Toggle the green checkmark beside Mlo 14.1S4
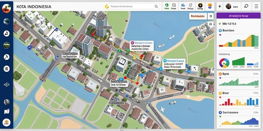The image size is (263, 131). click(220, 24)
